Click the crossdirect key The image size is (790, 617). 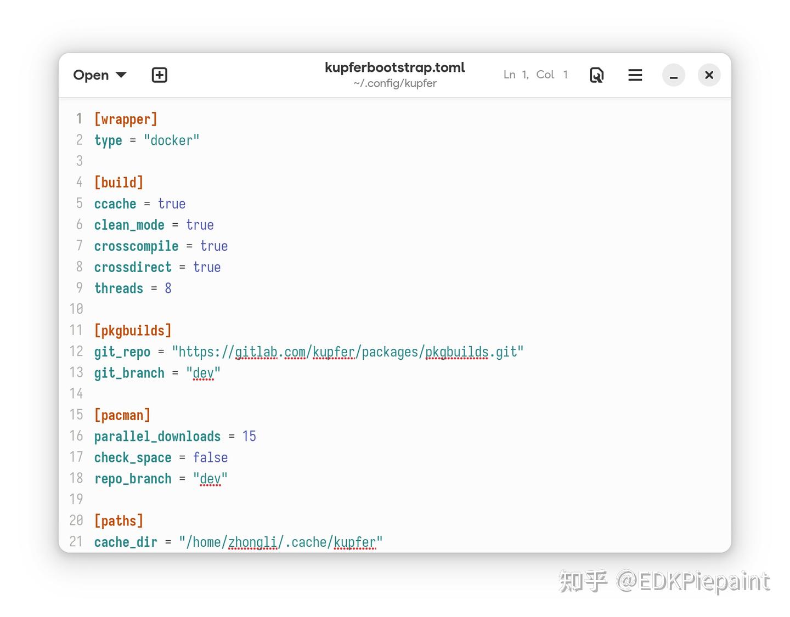tap(133, 267)
